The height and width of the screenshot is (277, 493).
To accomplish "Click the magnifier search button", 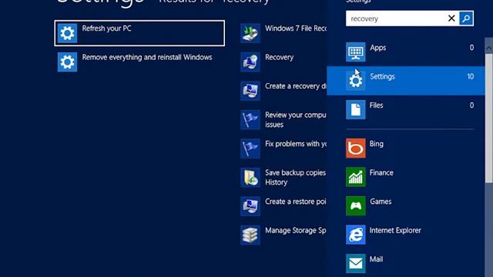I will (x=466, y=18).
